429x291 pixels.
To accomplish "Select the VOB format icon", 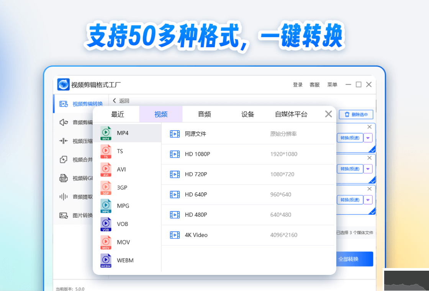I will point(106,224).
